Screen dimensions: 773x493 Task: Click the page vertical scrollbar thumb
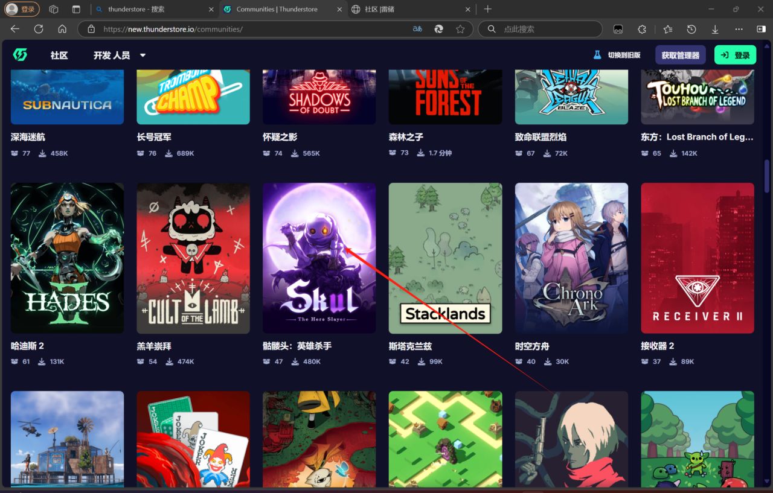click(767, 176)
